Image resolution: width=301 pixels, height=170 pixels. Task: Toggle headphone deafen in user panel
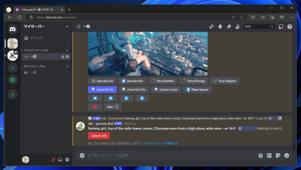[x=60, y=159]
